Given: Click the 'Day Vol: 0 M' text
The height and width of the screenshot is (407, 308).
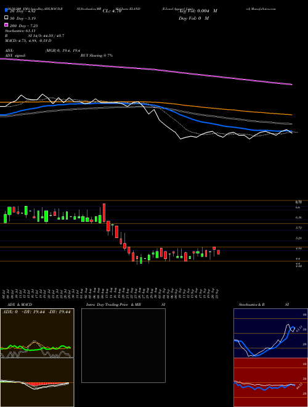Looking at the screenshot, I should coord(194,18).
